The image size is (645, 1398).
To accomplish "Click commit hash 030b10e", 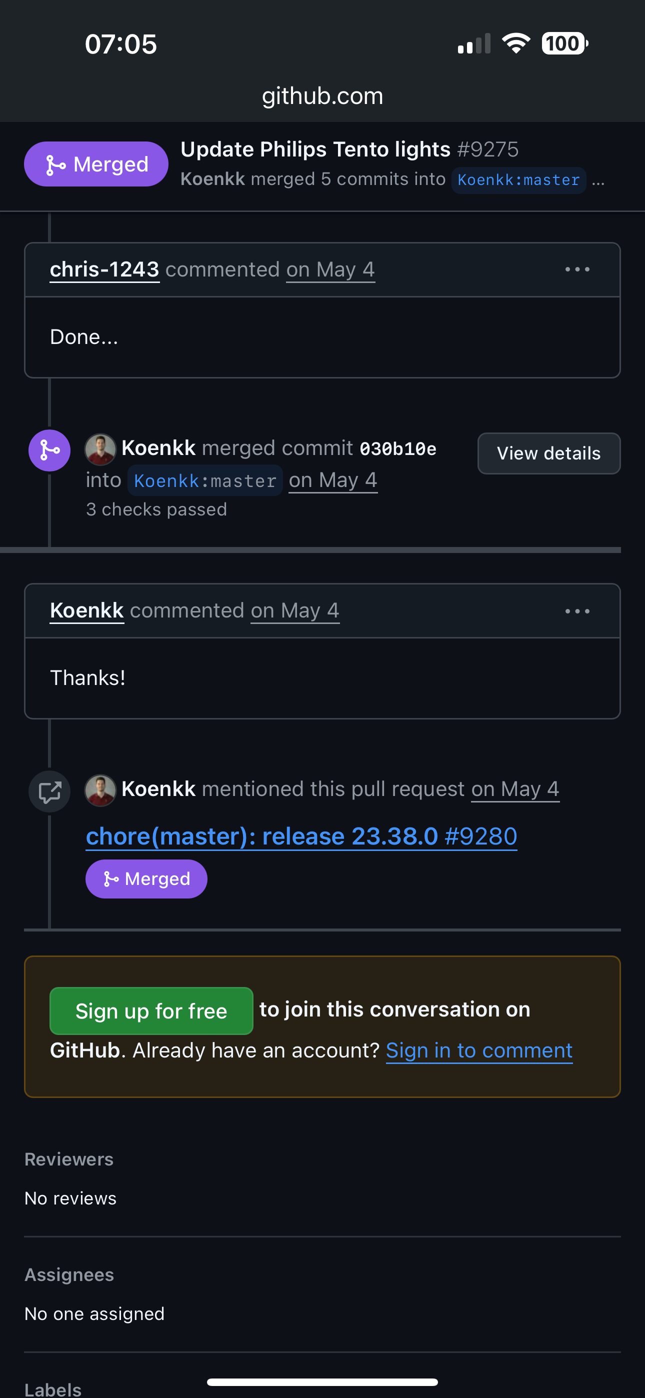I will 398,449.
